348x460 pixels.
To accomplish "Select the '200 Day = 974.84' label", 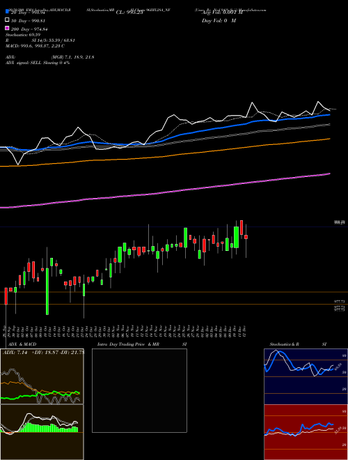I will click(x=29, y=29).
